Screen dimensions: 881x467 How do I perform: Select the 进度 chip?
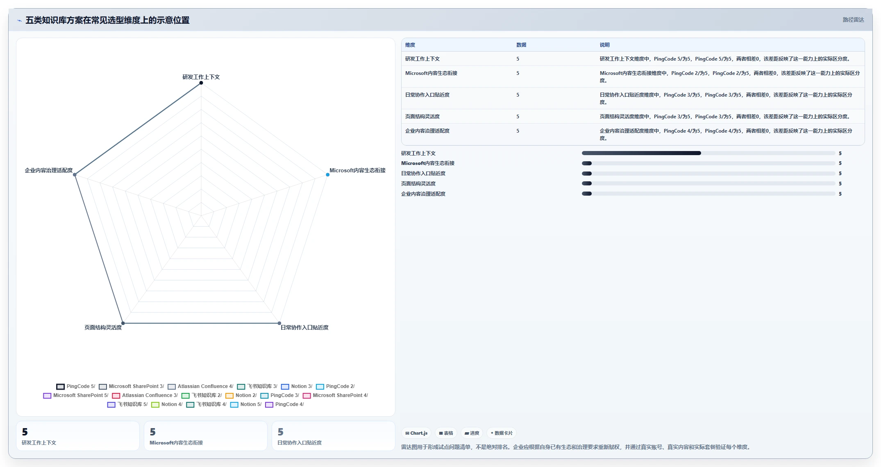[x=472, y=433]
